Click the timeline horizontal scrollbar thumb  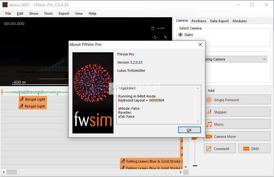point(12,172)
